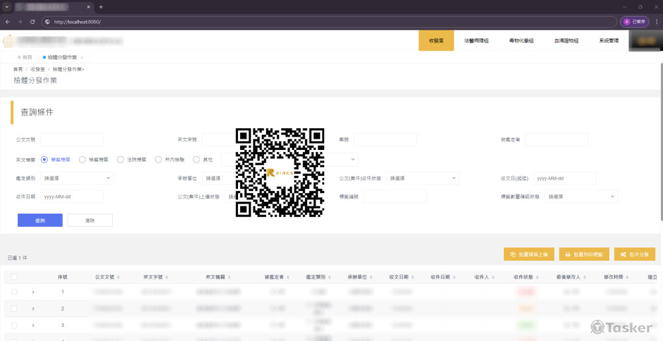663x341 pixels.
Task: Click the 批次分發 share button
Action: tap(634, 254)
